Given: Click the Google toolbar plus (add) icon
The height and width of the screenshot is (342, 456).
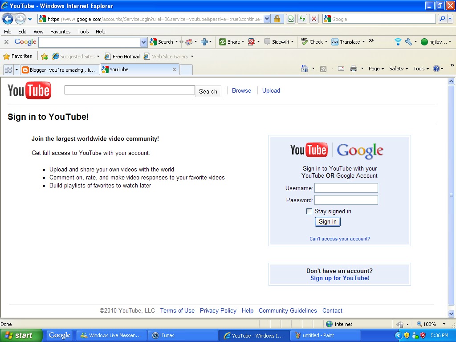Looking at the screenshot, I should [204, 42].
